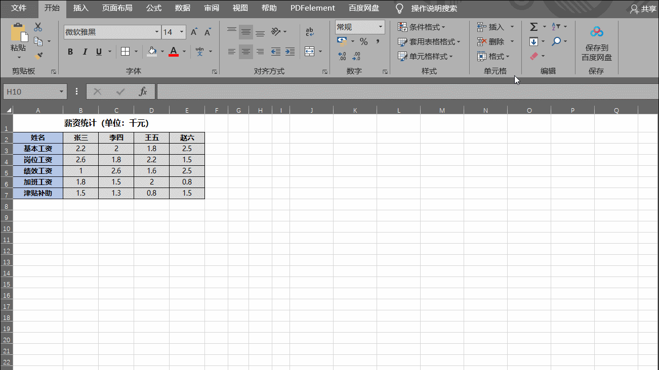Image resolution: width=659 pixels, height=370 pixels.
Task: Click the Comma Style icon
Action: point(378,41)
